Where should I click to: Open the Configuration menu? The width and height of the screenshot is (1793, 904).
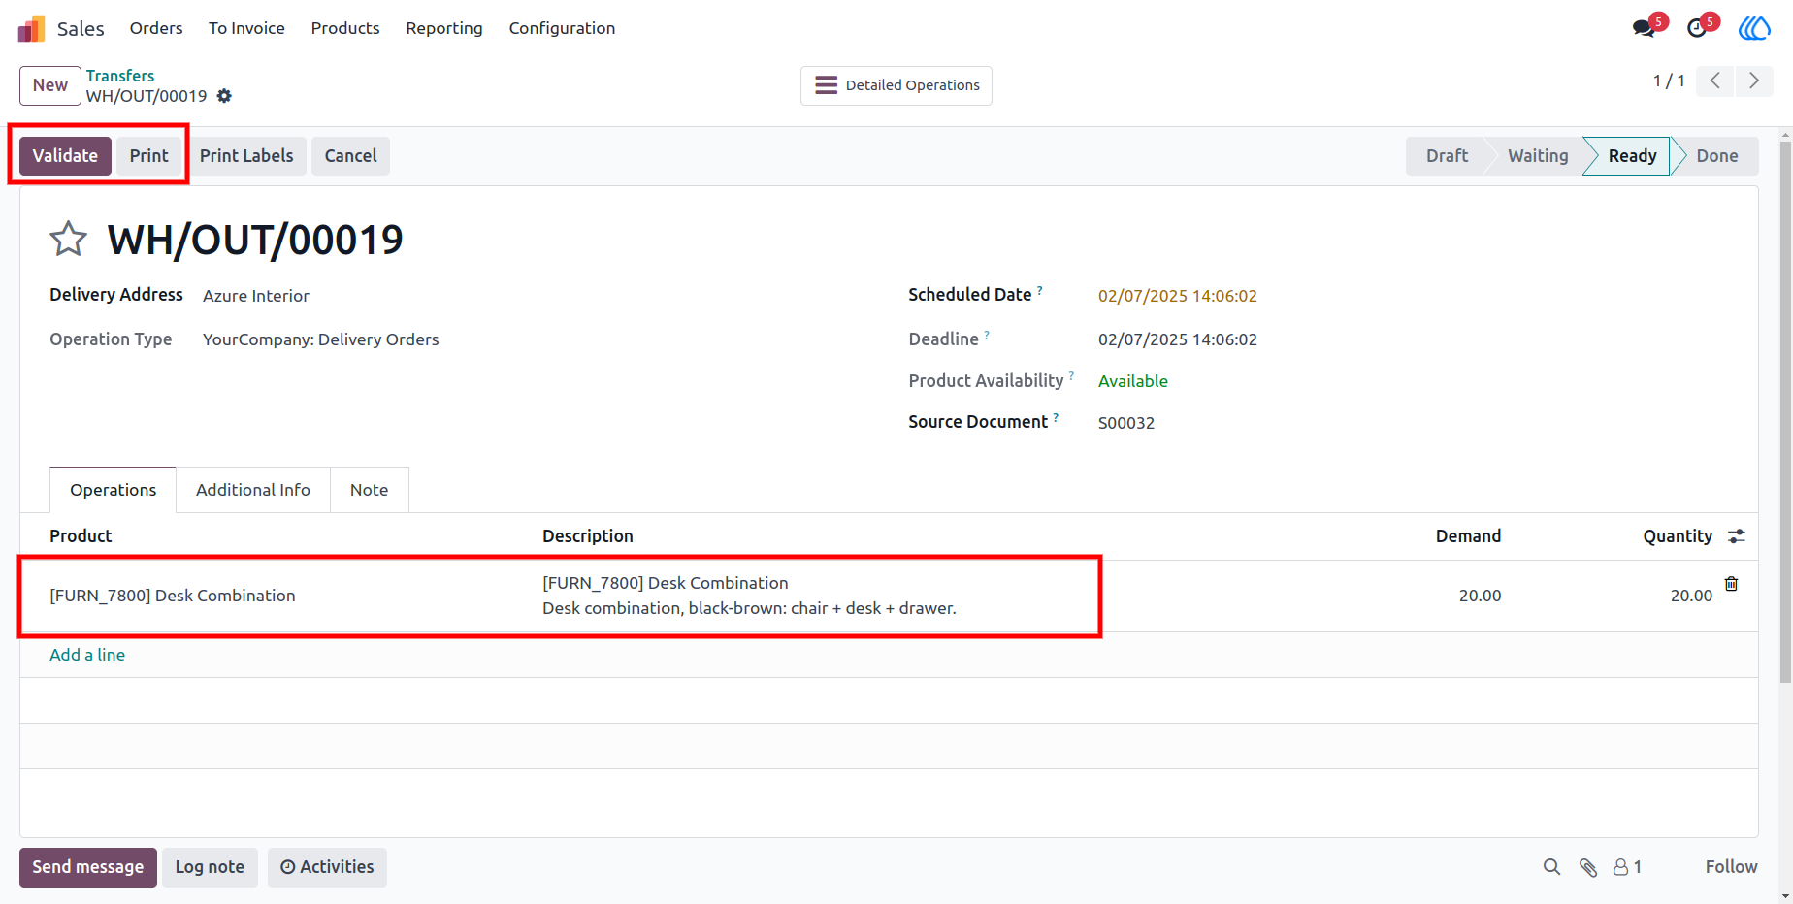point(562,28)
